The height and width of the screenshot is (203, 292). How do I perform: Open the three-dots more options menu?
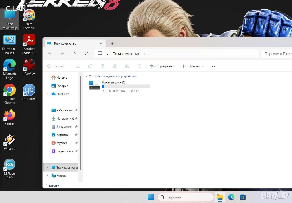pyautogui.click(x=214, y=66)
